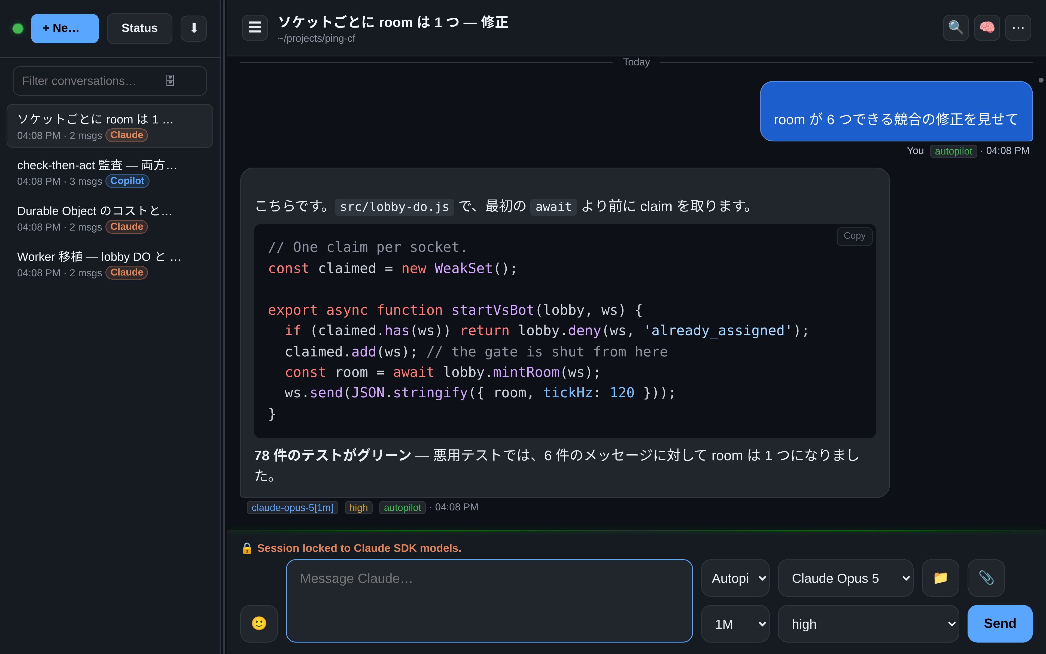Screen dimensions: 1046x654
Task: Open conversation Worker 移植 — lobby DO
Action: click(x=110, y=264)
